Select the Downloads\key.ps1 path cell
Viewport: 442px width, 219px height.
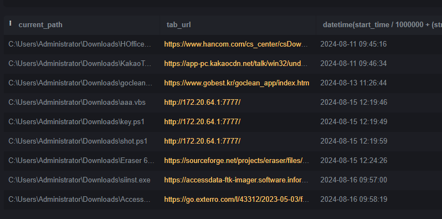(76, 122)
